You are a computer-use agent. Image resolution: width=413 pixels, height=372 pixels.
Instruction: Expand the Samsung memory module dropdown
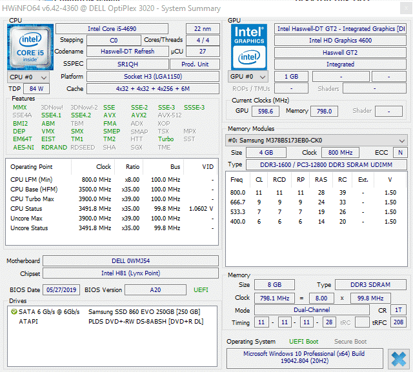pyautogui.click(x=316, y=141)
